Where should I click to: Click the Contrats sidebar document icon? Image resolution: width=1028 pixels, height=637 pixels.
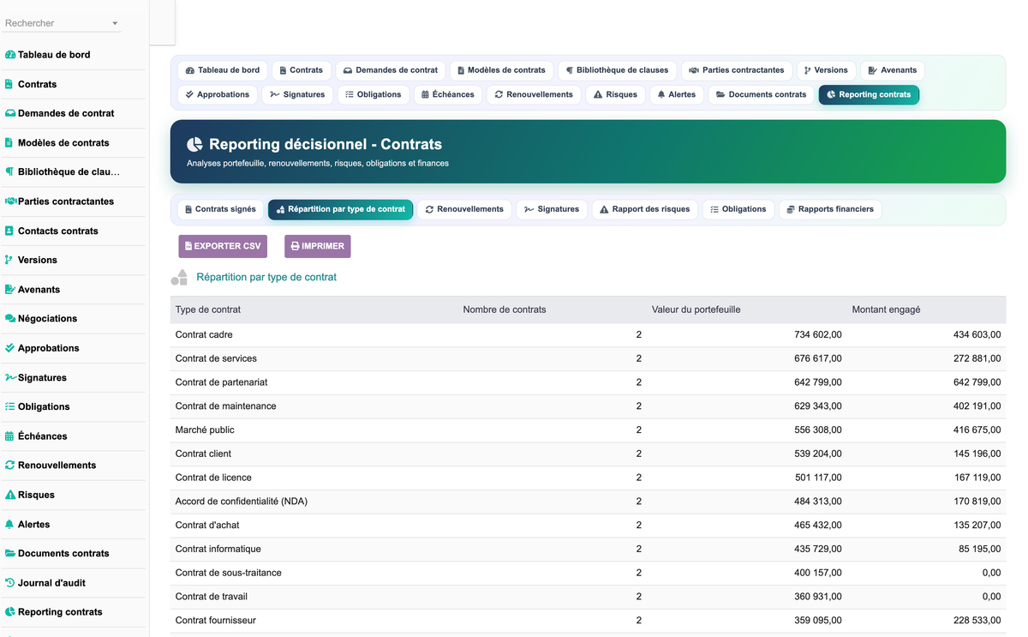click(9, 84)
